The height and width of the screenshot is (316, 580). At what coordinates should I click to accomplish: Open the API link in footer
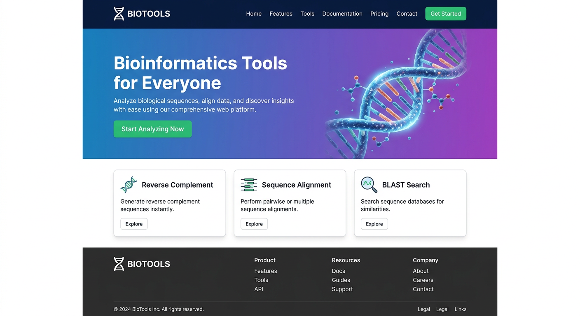coord(259,289)
